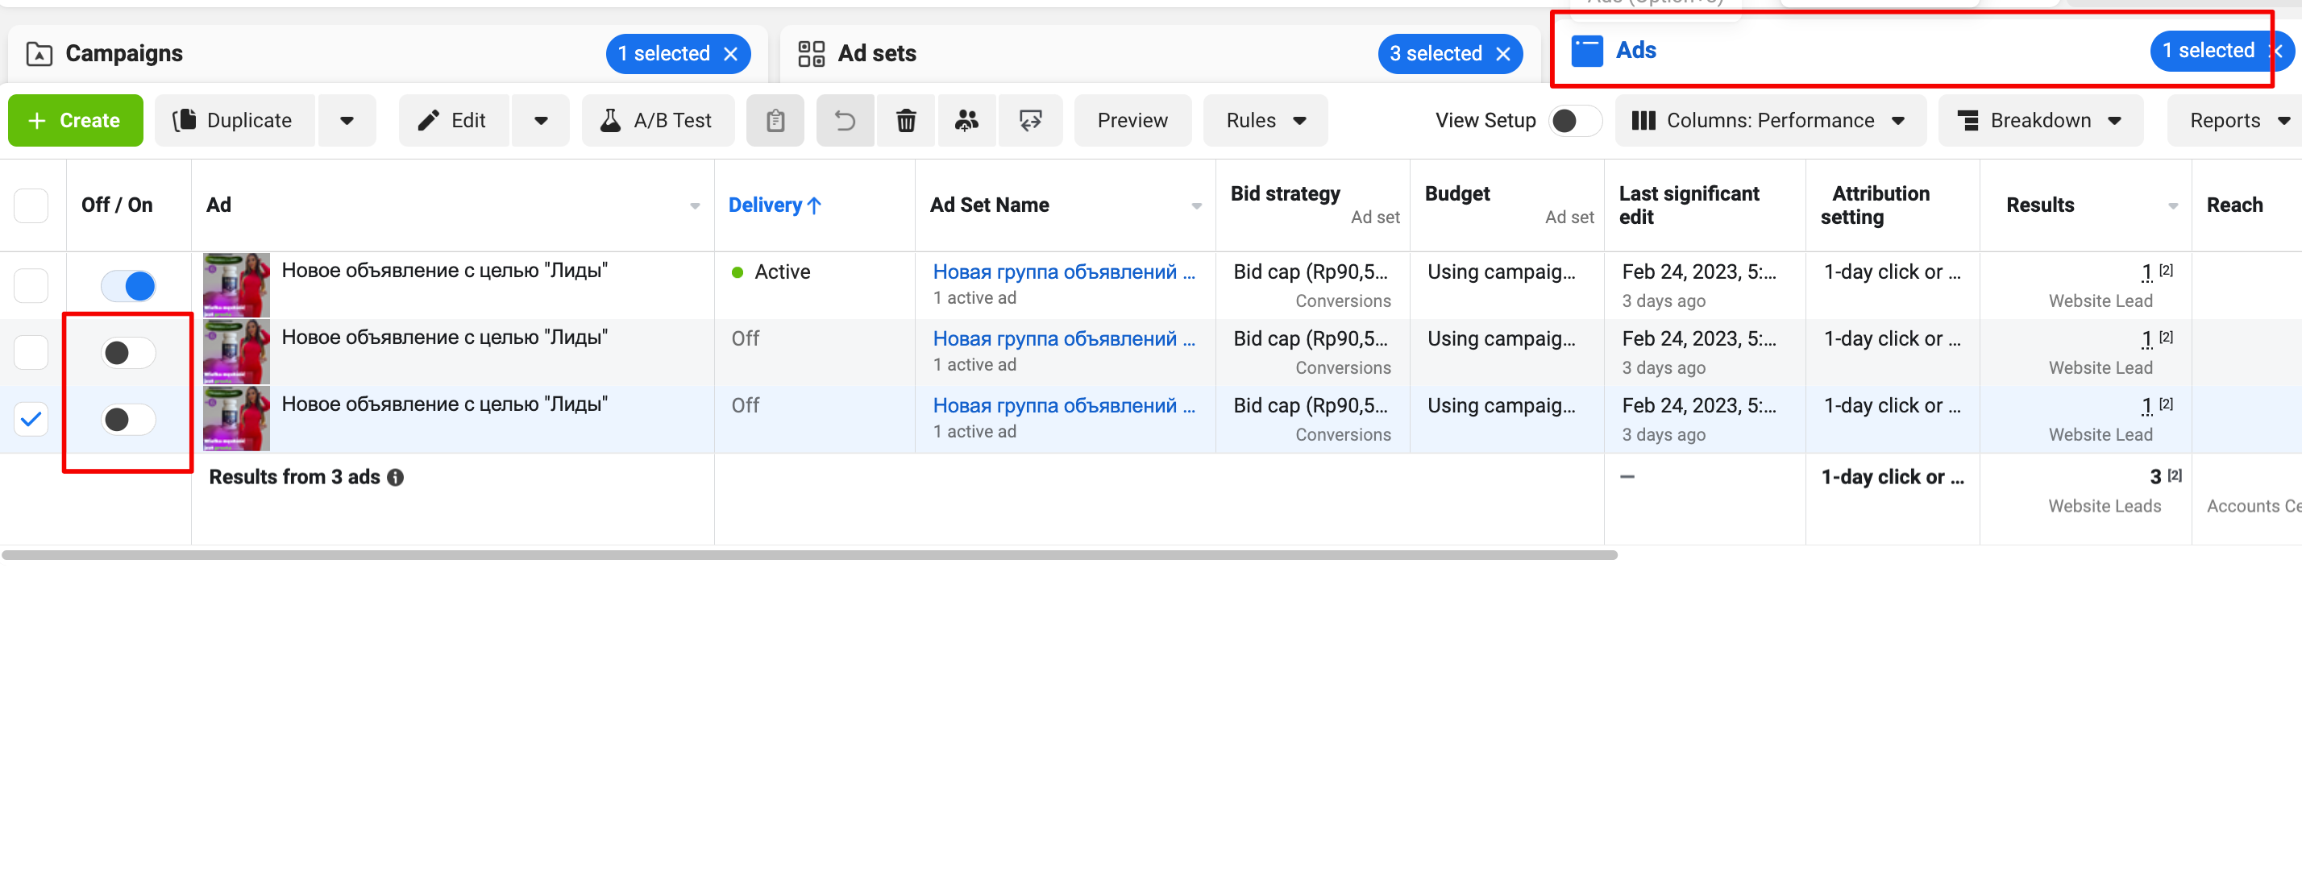Turn off the active ad toggle

129,286
